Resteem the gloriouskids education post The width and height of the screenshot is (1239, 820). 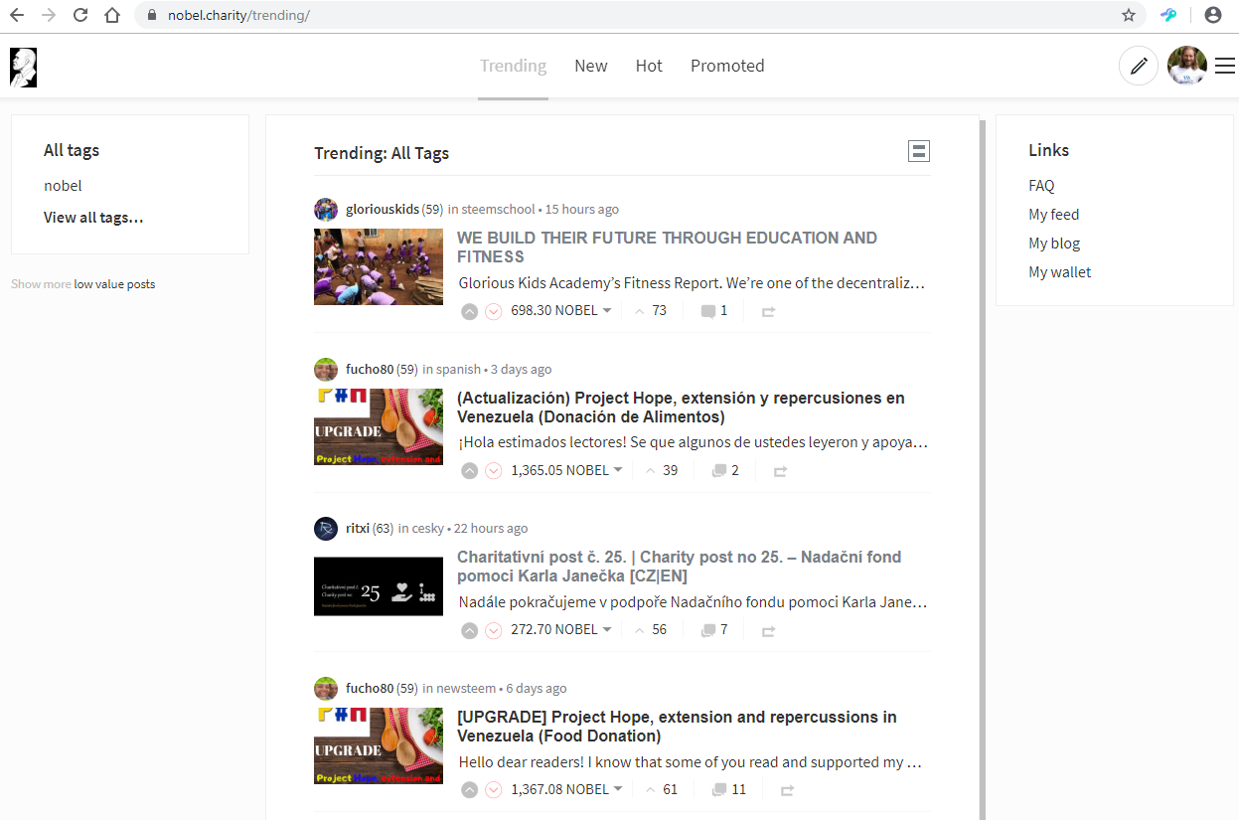(768, 311)
